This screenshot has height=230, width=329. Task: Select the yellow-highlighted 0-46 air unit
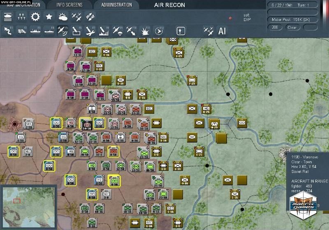click(99, 123)
